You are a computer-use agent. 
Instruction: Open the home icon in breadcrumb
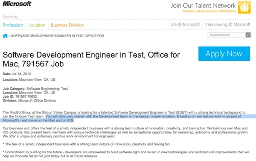[5, 36]
